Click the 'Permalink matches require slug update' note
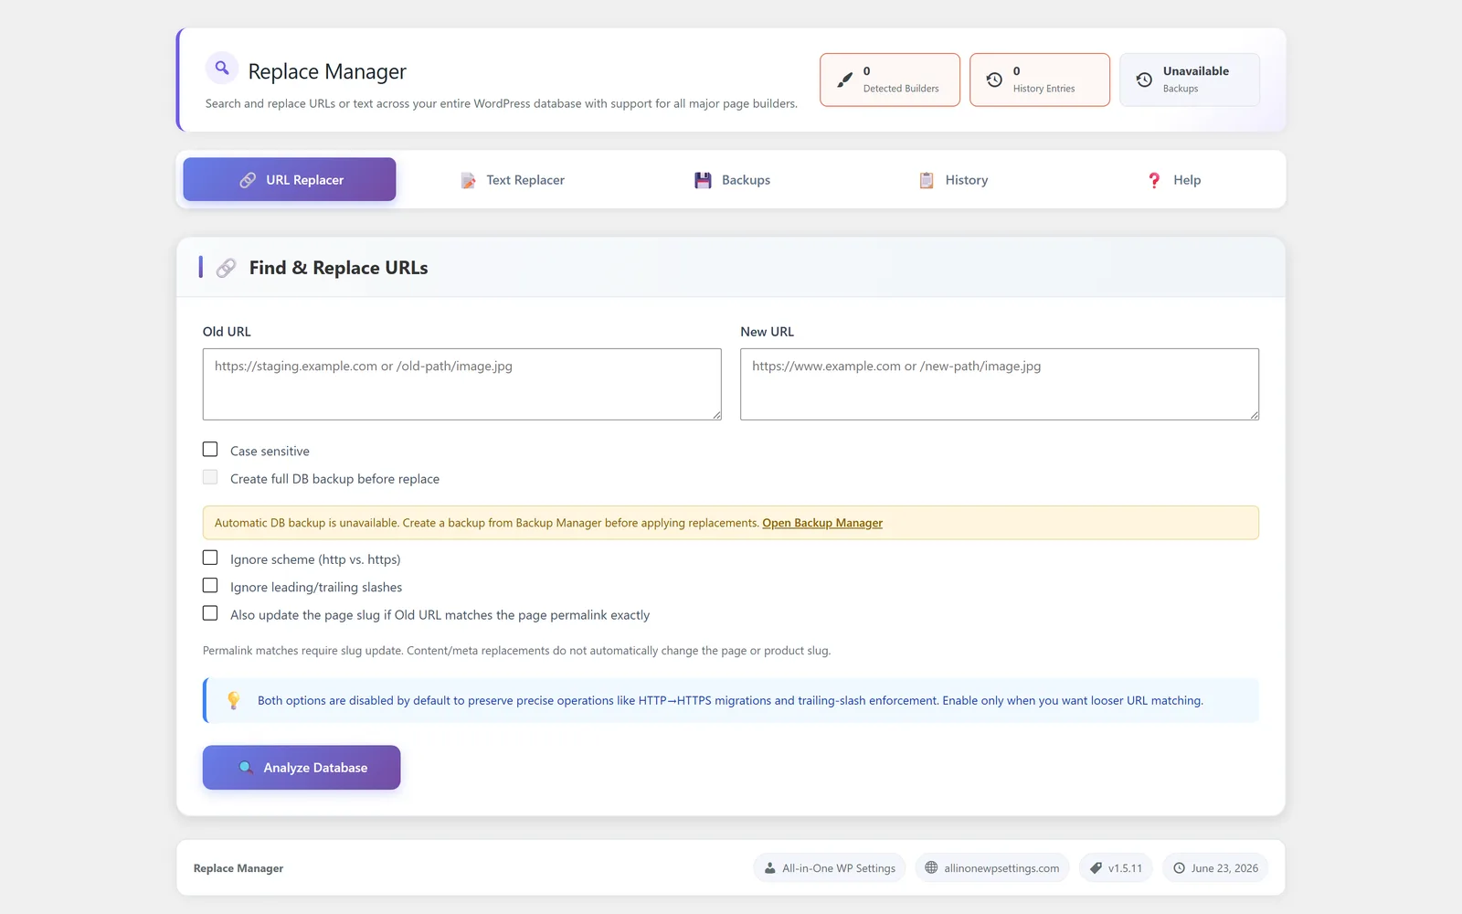The height and width of the screenshot is (914, 1462). 516,651
